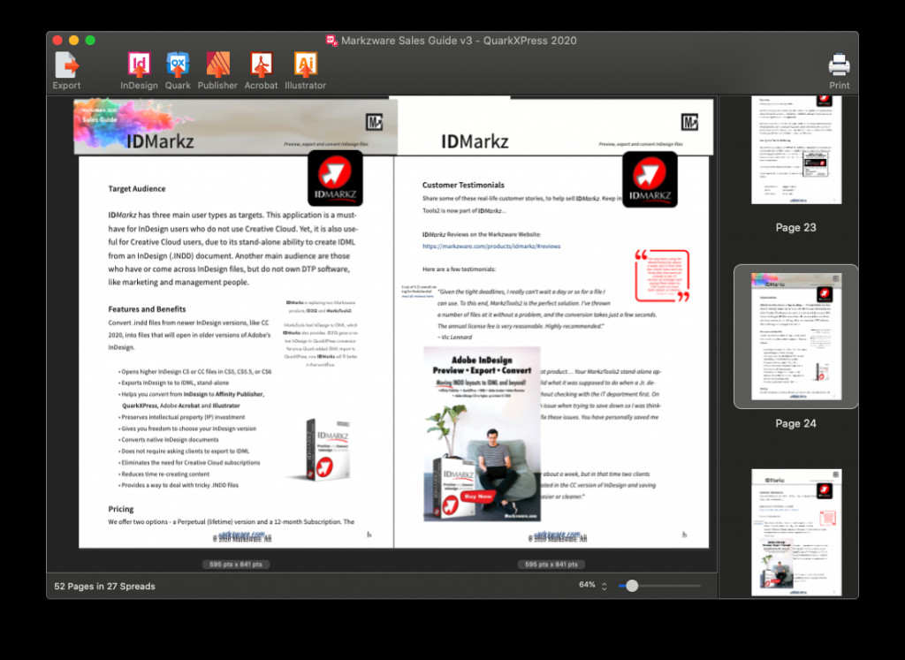Click the document icon beside the window title

[331, 41]
